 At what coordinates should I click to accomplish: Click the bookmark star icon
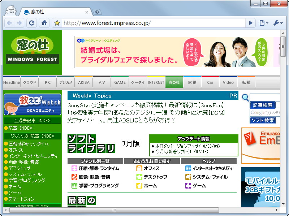coord(57,23)
